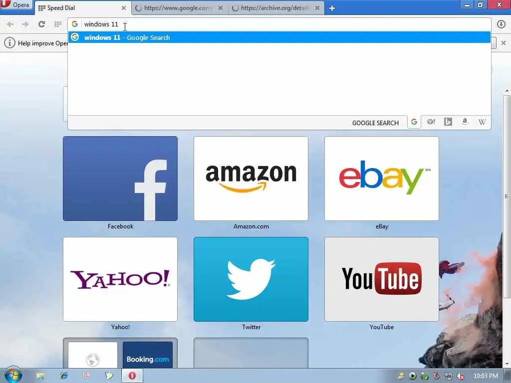
Task: Click Google icon in the address field
Action: tap(75, 24)
